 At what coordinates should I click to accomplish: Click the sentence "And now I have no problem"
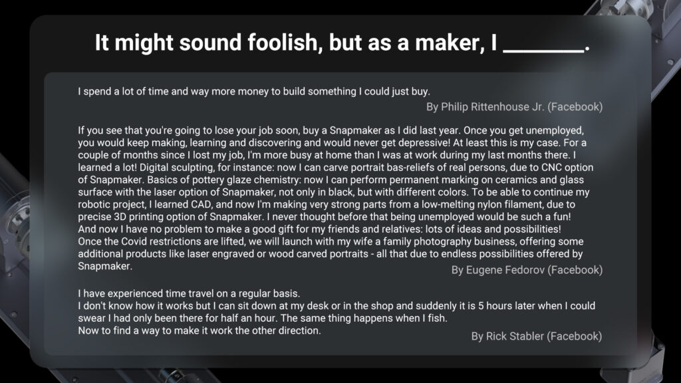[x=200, y=229]
